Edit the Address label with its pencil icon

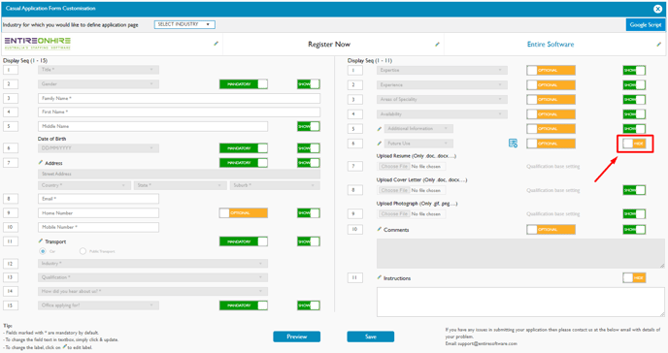(41, 163)
